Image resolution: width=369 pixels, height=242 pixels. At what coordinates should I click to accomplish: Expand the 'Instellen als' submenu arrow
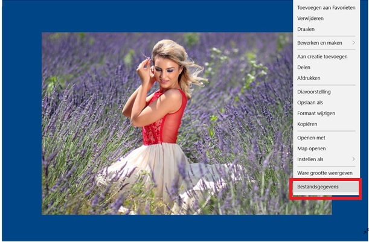353,159
